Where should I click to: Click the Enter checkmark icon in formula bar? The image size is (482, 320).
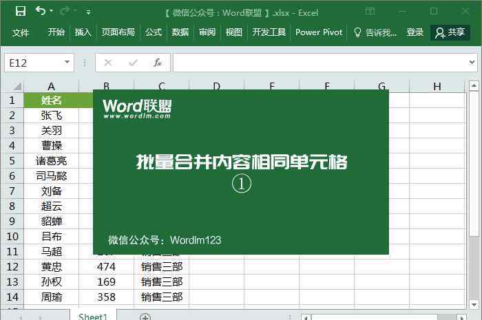coord(133,63)
